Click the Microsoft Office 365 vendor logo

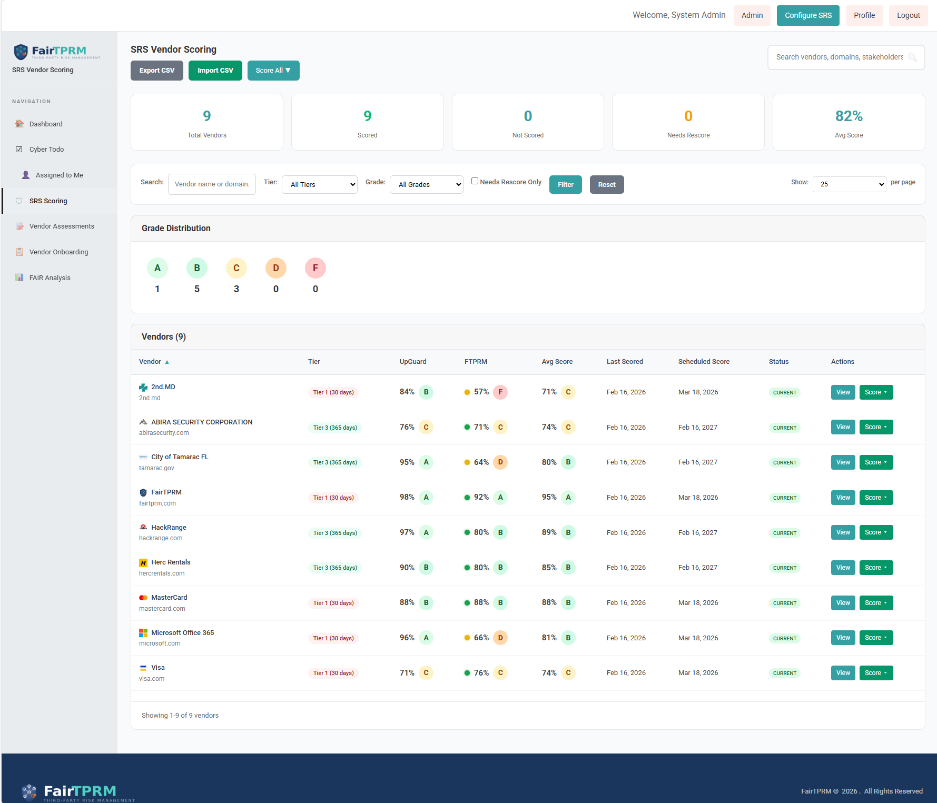143,632
